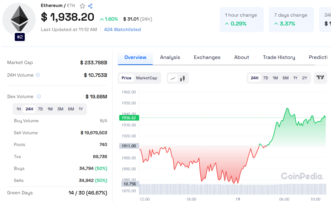
Task: Show info icon for Dex Volume
Action: (x=39, y=96)
